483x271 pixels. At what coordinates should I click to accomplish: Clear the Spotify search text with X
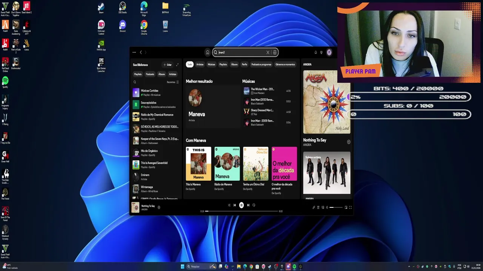pyautogui.click(x=268, y=52)
